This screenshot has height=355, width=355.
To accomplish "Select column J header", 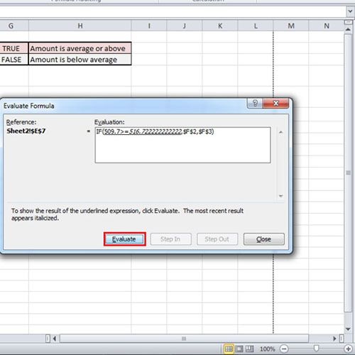I will click(185, 26).
